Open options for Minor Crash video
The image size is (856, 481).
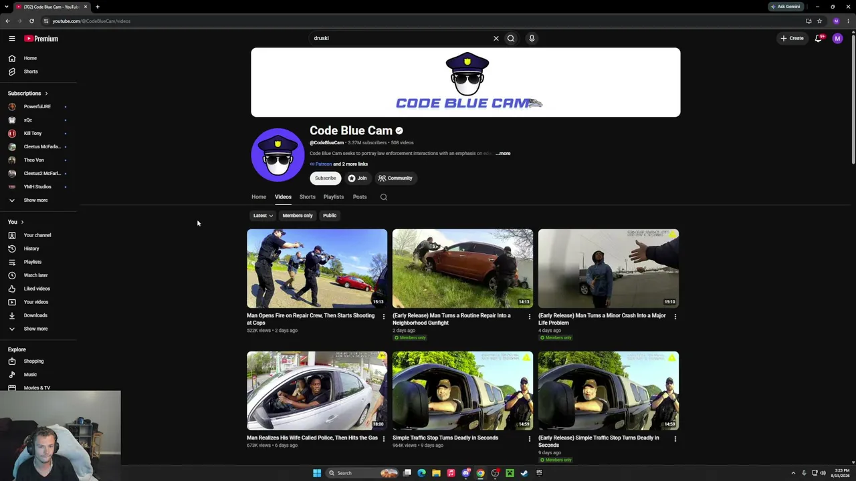point(675,317)
